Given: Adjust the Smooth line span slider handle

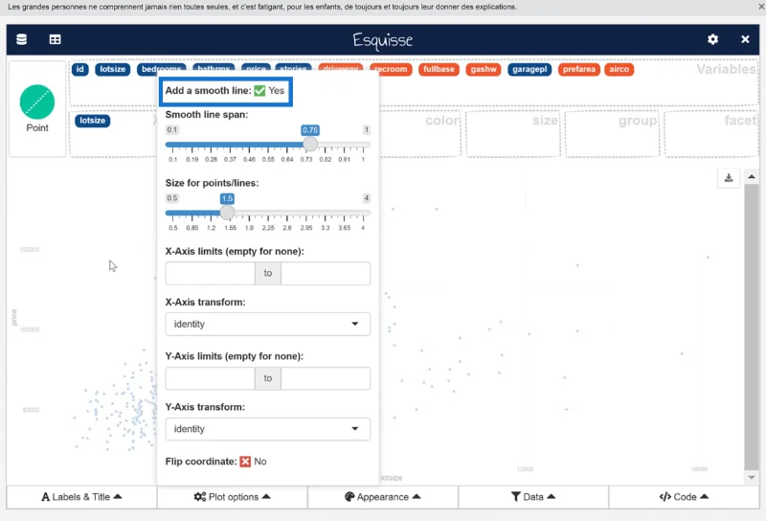Looking at the screenshot, I should [x=309, y=145].
